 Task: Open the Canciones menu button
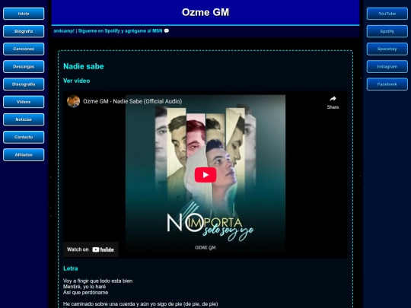(x=24, y=49)
